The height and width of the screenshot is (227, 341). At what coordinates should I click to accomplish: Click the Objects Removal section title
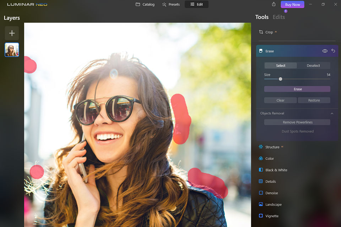click(272, 113)
